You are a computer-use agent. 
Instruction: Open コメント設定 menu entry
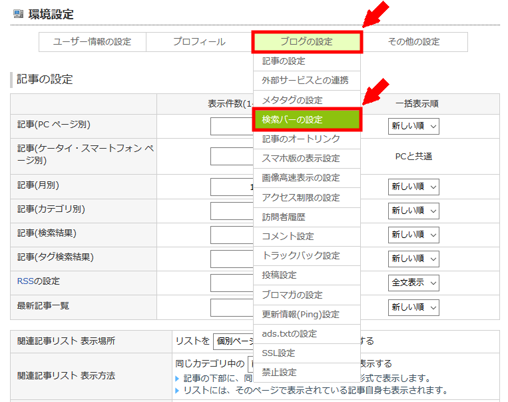coord(307,237)
